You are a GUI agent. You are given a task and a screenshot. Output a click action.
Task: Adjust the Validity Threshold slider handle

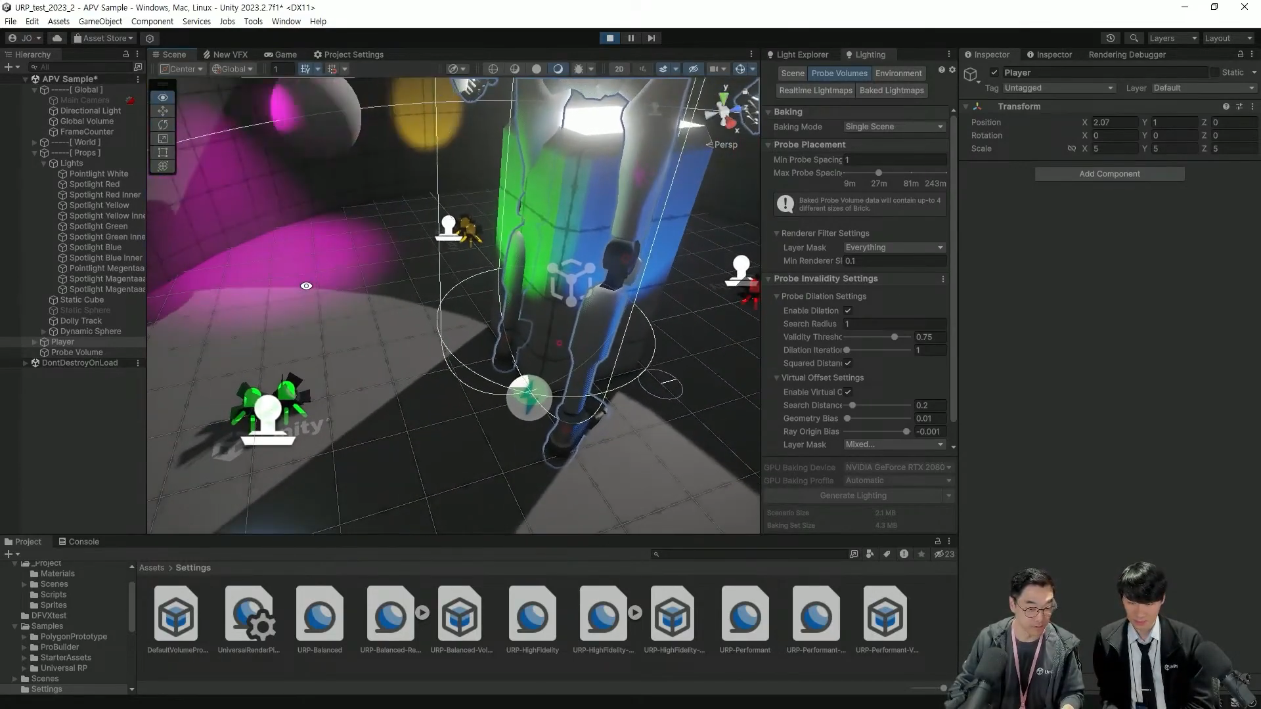click(894, 337)
